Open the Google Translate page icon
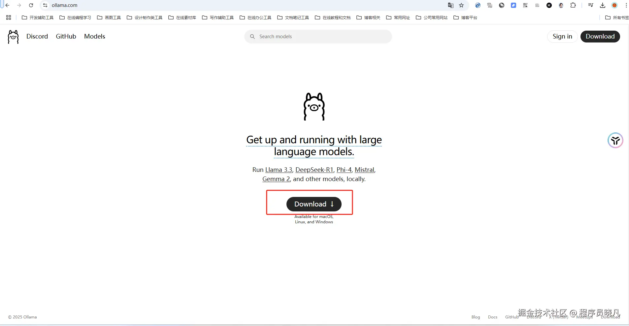This screenshot has width=629, height=326. click(x=450, y=5)
